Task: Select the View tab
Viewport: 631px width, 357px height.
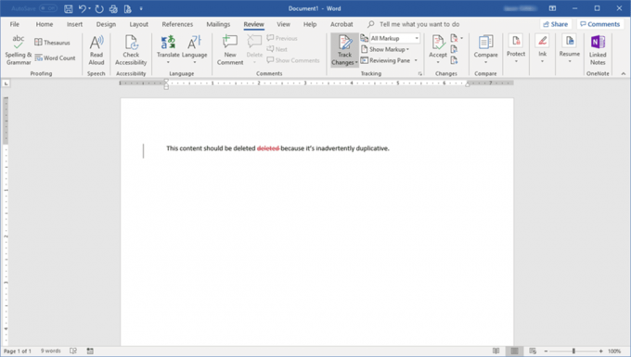Action: coord(283,24)
